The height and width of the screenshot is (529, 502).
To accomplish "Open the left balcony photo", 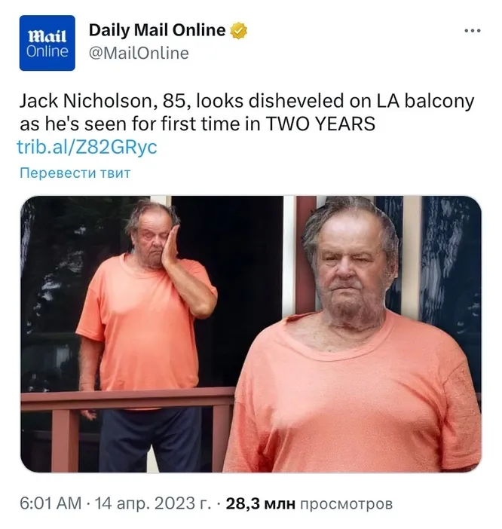I will (128, 334).
